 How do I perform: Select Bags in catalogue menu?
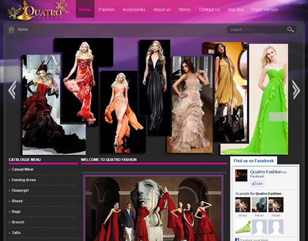(x=16, y=211)
